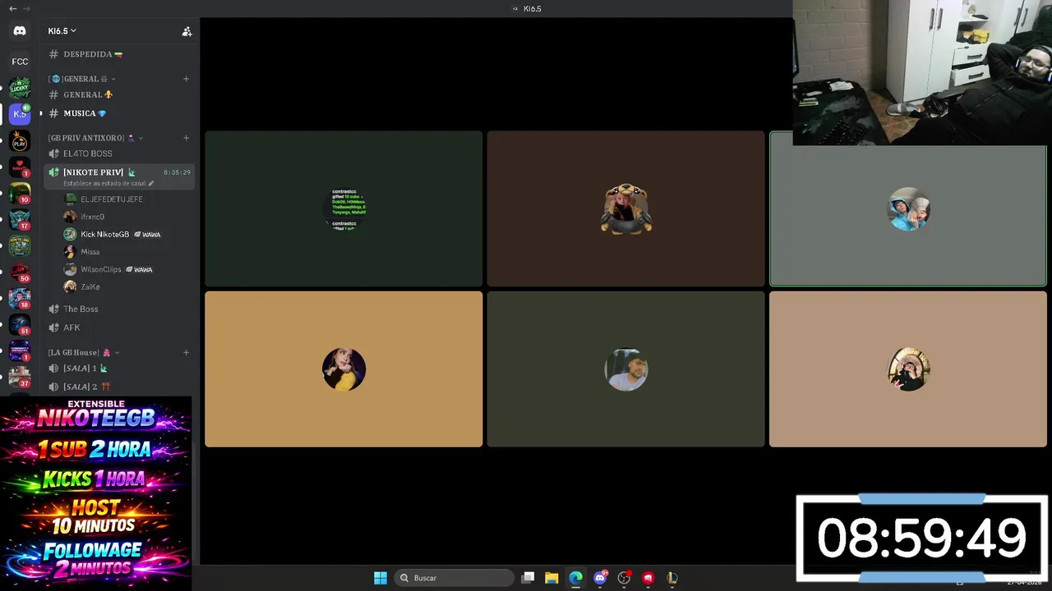
Task: Click the invite people icon beside Kl6.5
Action: (187, 31)
